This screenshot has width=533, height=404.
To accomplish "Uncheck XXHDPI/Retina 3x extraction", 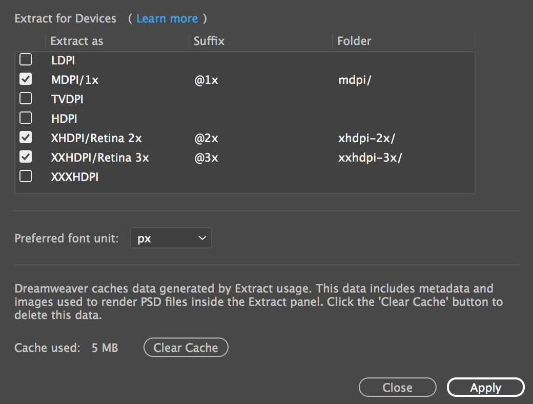I will pos(25,156).
